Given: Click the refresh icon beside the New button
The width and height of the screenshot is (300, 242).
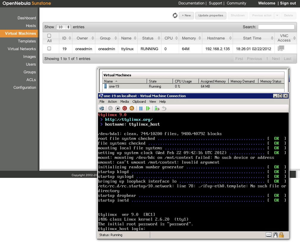Looking at the screenshot, I should click(175, 15).
